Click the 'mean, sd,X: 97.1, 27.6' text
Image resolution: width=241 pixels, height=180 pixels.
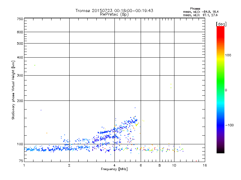pos(200,15)
